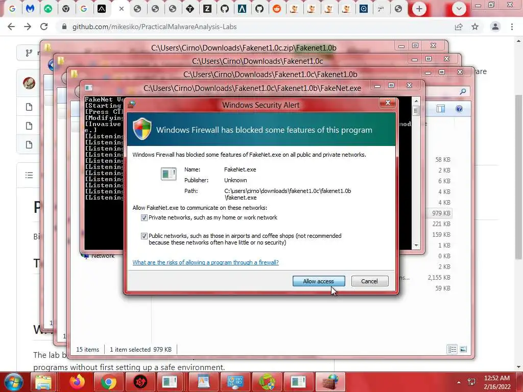Focus the Fakenet1.0c.zip\Fakenet1.0b window title
The height and width of the screenshot is (392, 523).
pos(244,47)
